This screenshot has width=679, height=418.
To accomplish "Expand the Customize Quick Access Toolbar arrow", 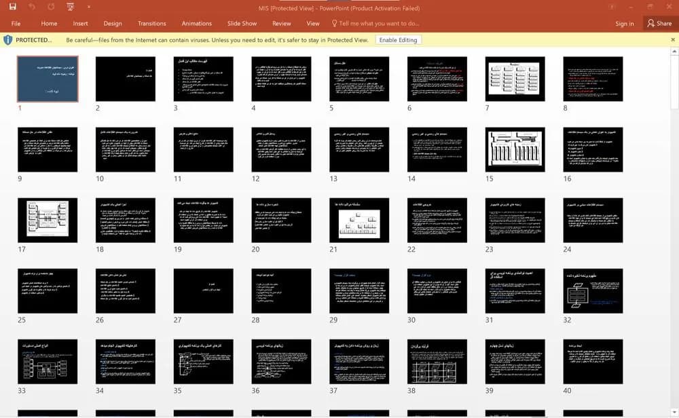I will (88, 7).
